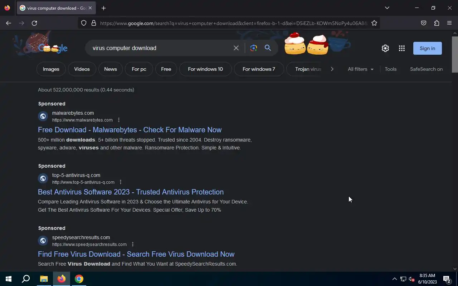Select the For windows 10 chip
Viewport: 458px width, 286px height.
click(x=205, y=69)
